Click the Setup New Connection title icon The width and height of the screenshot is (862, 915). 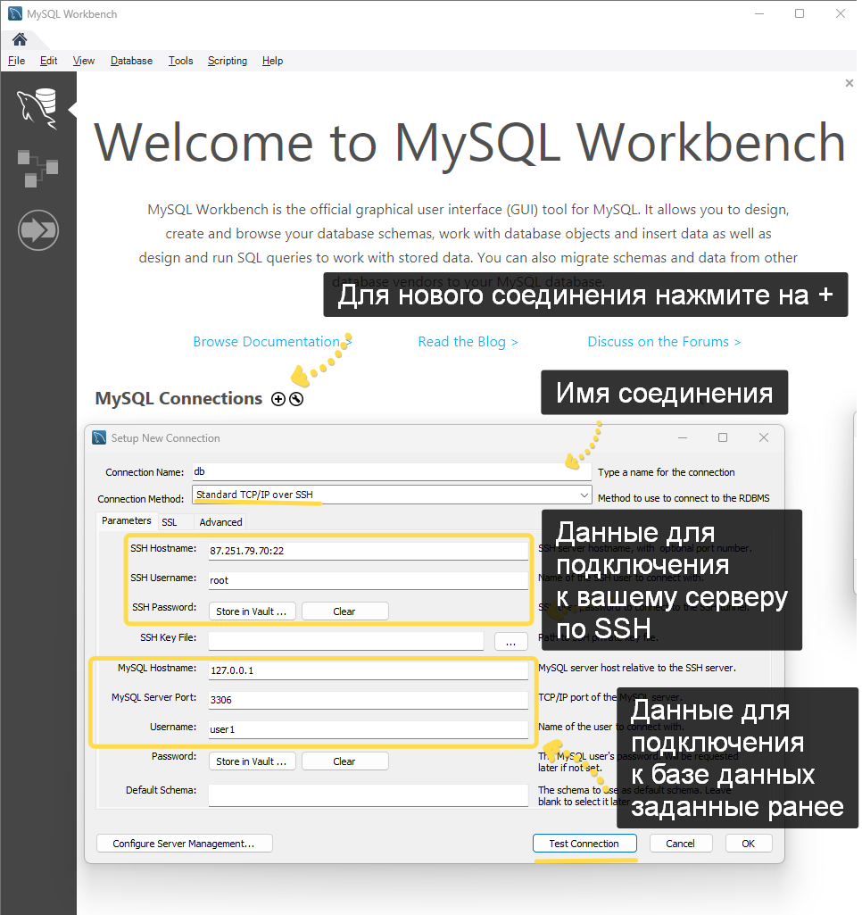coord(99,437)
